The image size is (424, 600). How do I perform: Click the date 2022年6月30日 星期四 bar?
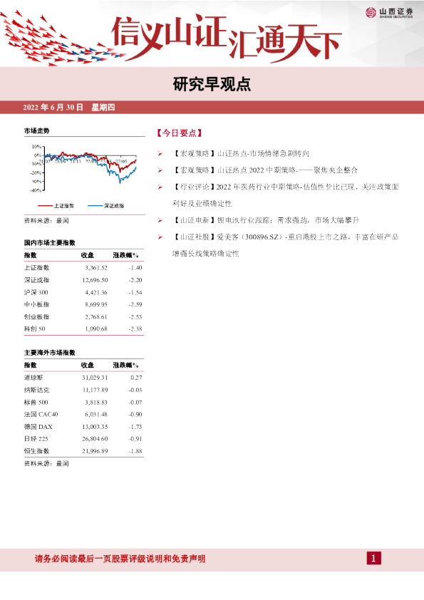coord(69,108)
